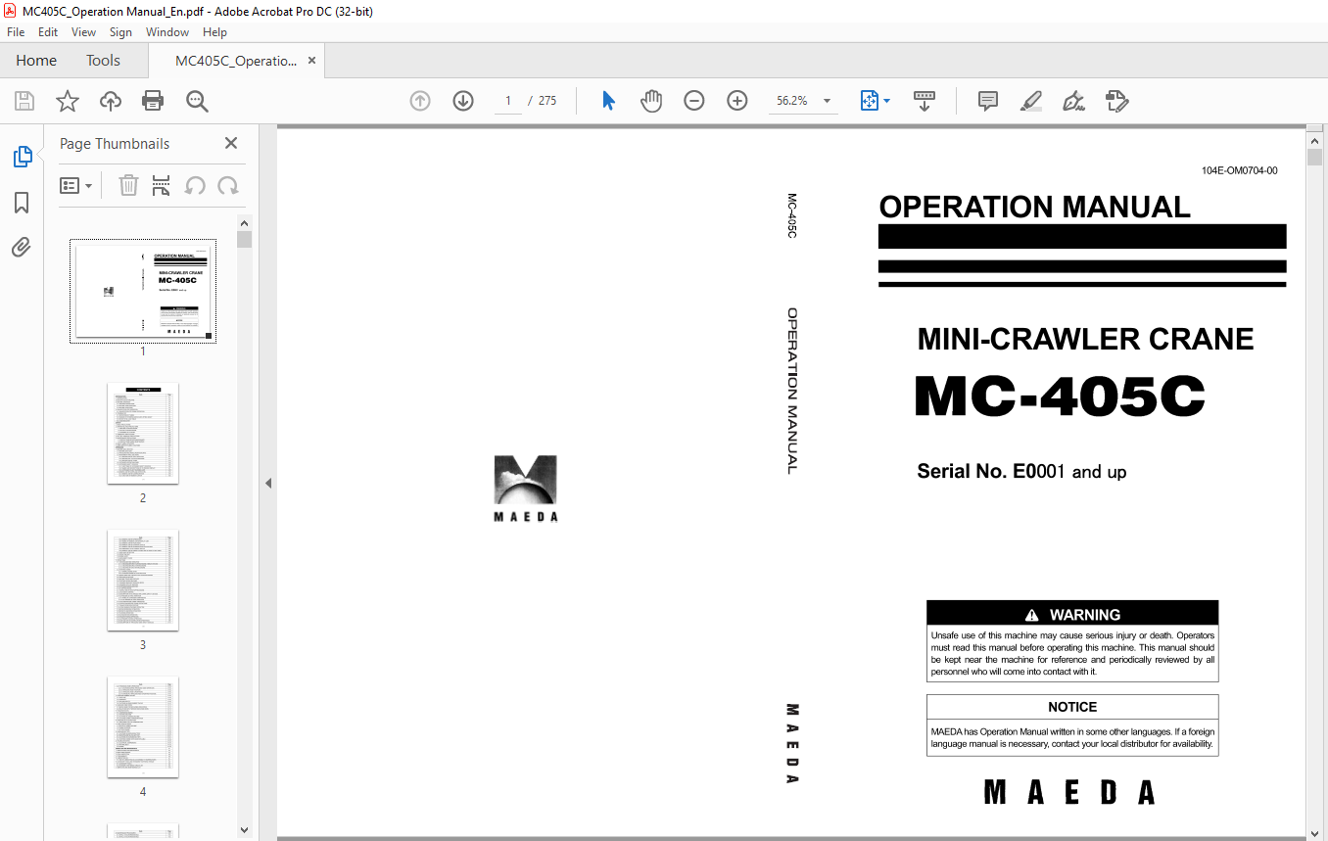Image resolution: width=1328 pixels, height=841 pixels.
Task: Open the Sign document pen tool
Action: (x=1073, y=101)
